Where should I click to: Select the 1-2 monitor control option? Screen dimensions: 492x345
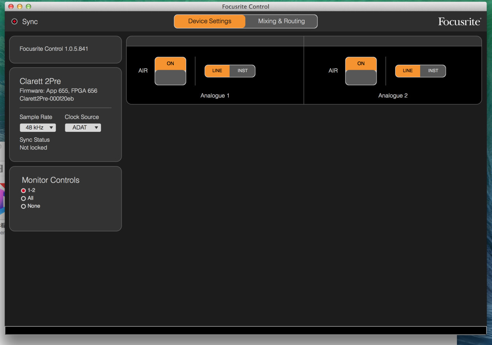point(23,191)
